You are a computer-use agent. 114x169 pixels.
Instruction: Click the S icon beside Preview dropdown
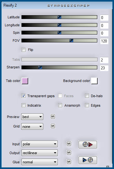[53, 116]
